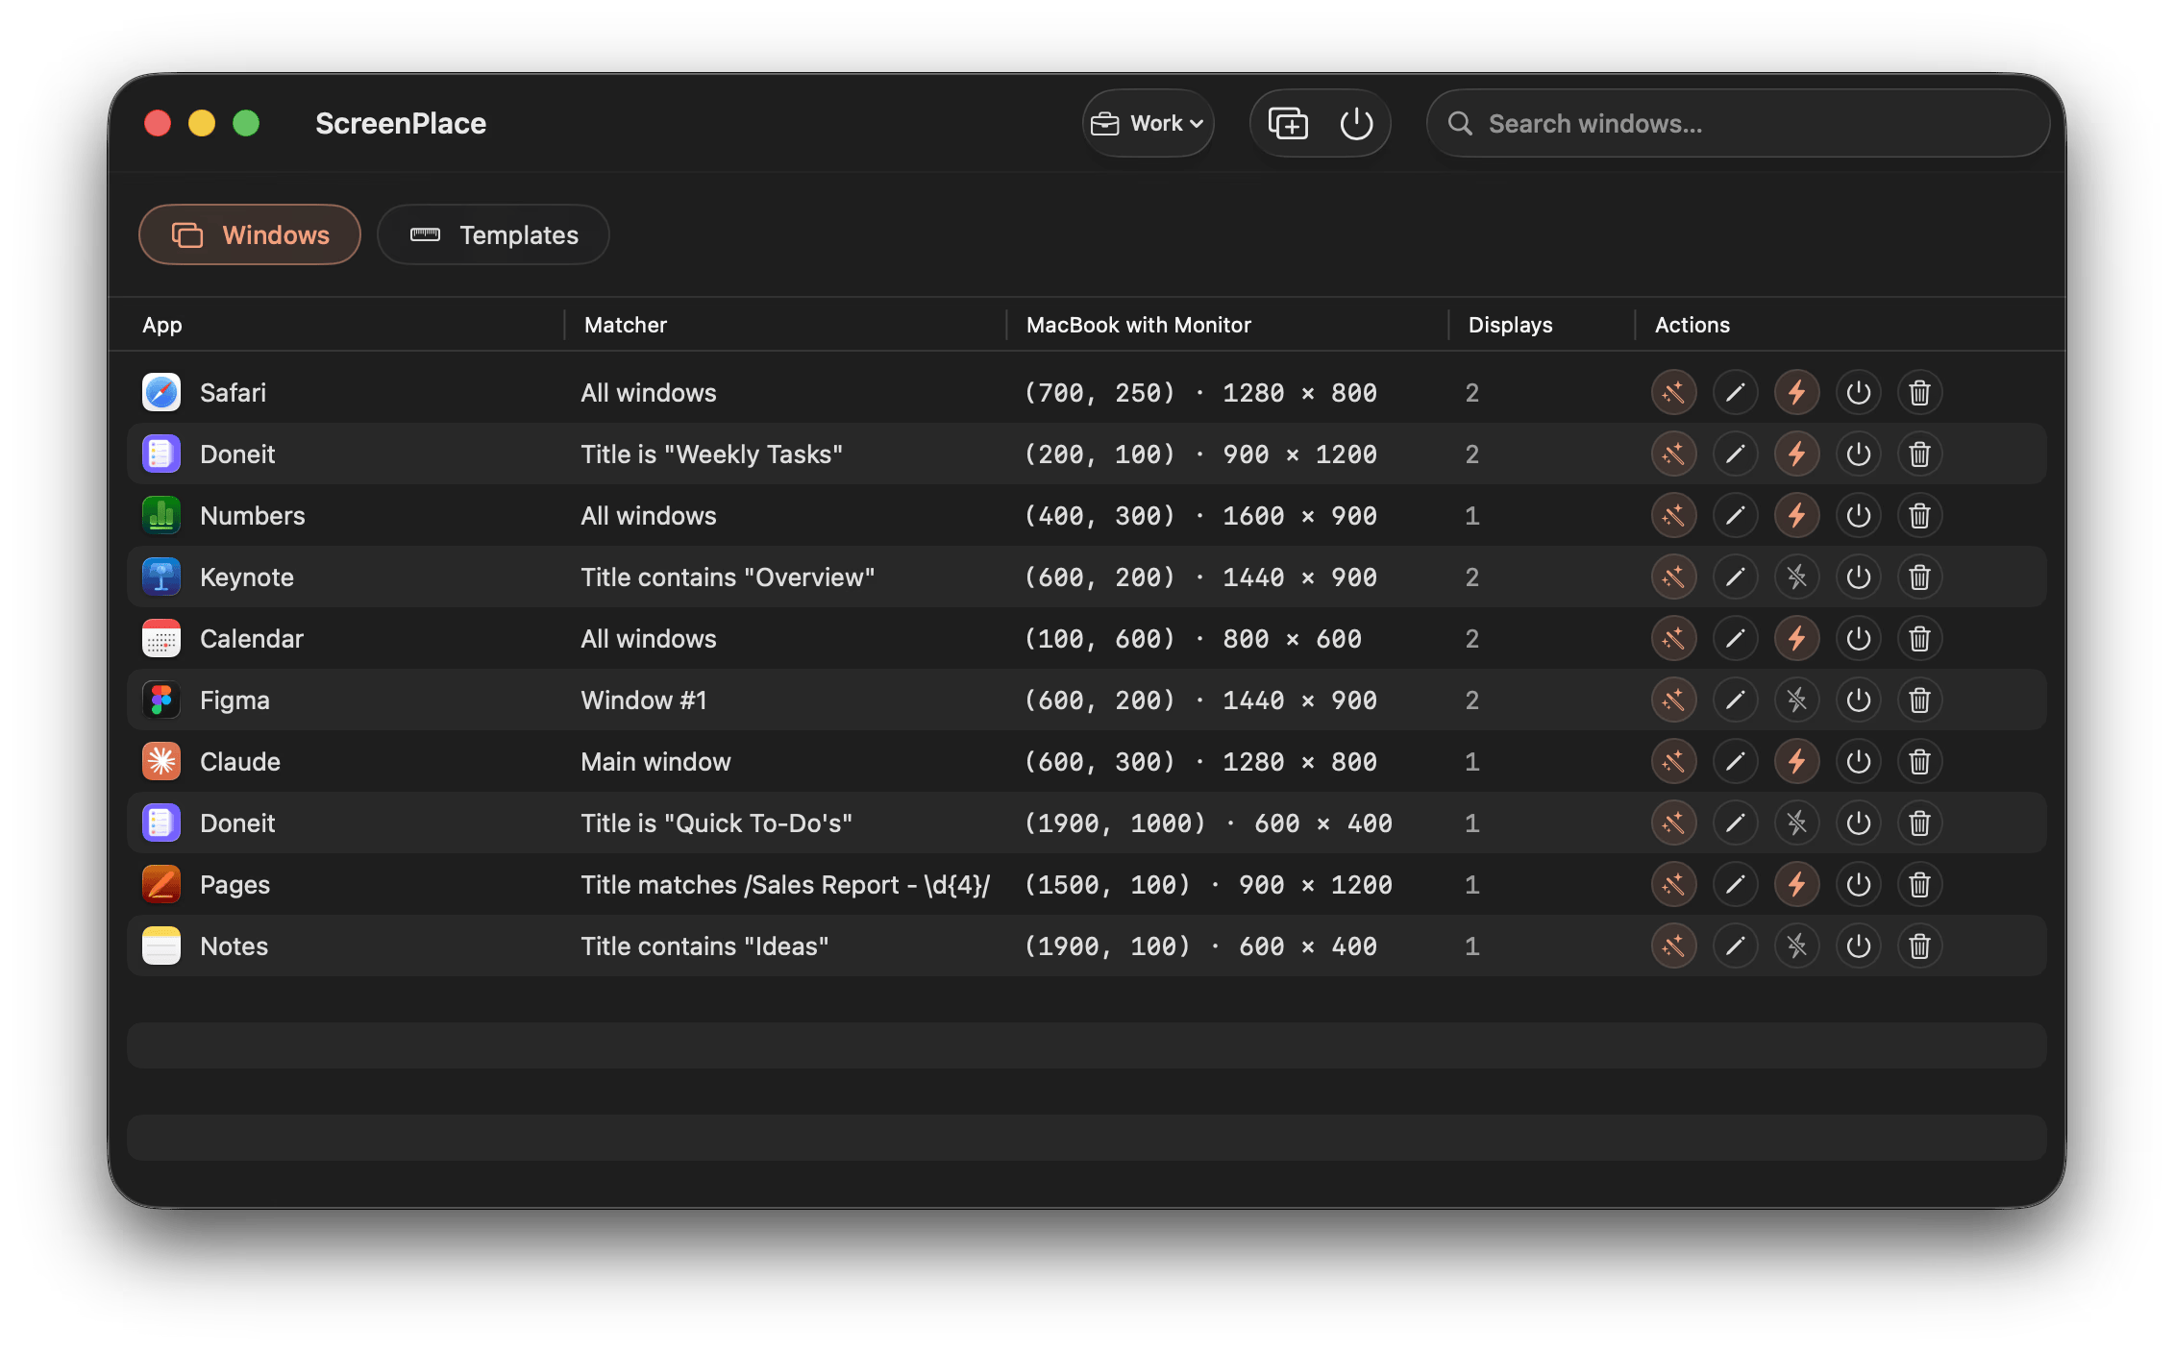Screen dimensions: 2174x1351
Task: Click the trash icon in Claude row
Action: (x=1919, y=761)
